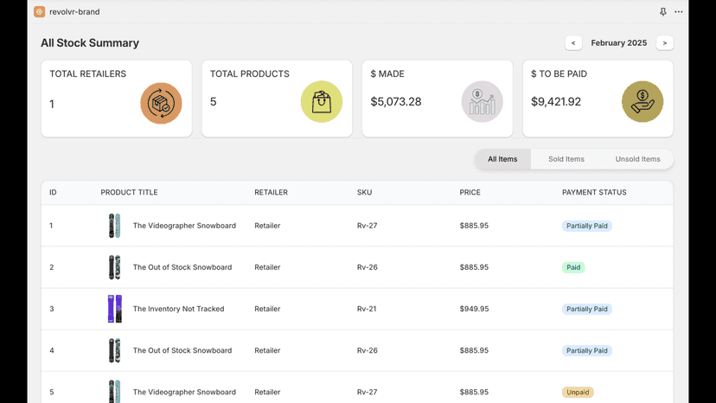Go to the previous month with left arrow

coord(573,43)
